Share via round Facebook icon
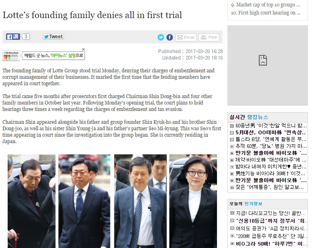 coord(169,37)
